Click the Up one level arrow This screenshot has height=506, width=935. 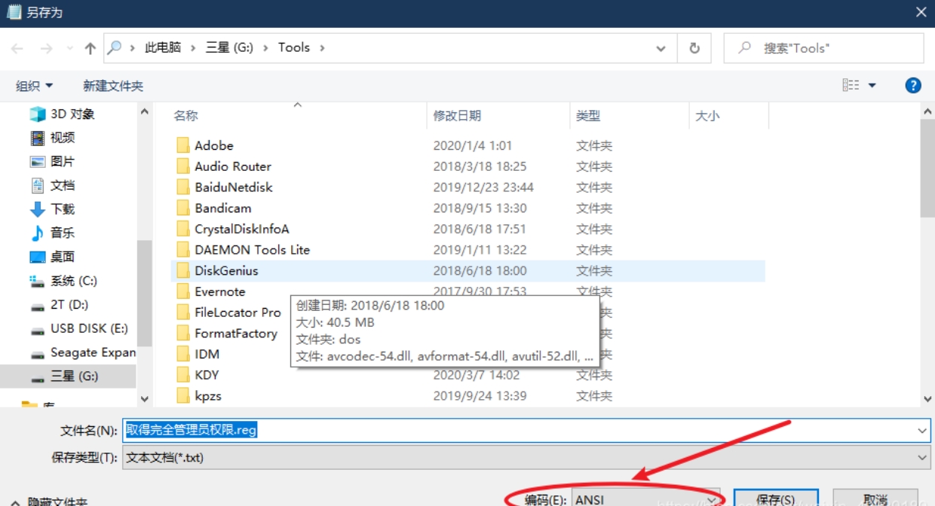(x=90, y=48)
